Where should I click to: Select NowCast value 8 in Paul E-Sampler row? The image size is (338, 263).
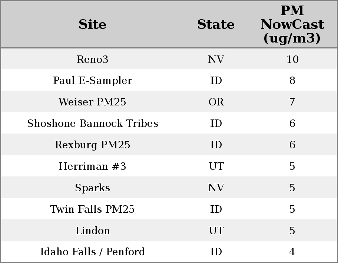tap(292, 81)
